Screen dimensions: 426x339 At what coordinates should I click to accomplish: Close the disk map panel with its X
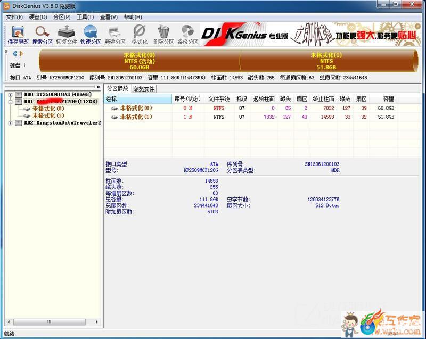click(x=6, y=51)
